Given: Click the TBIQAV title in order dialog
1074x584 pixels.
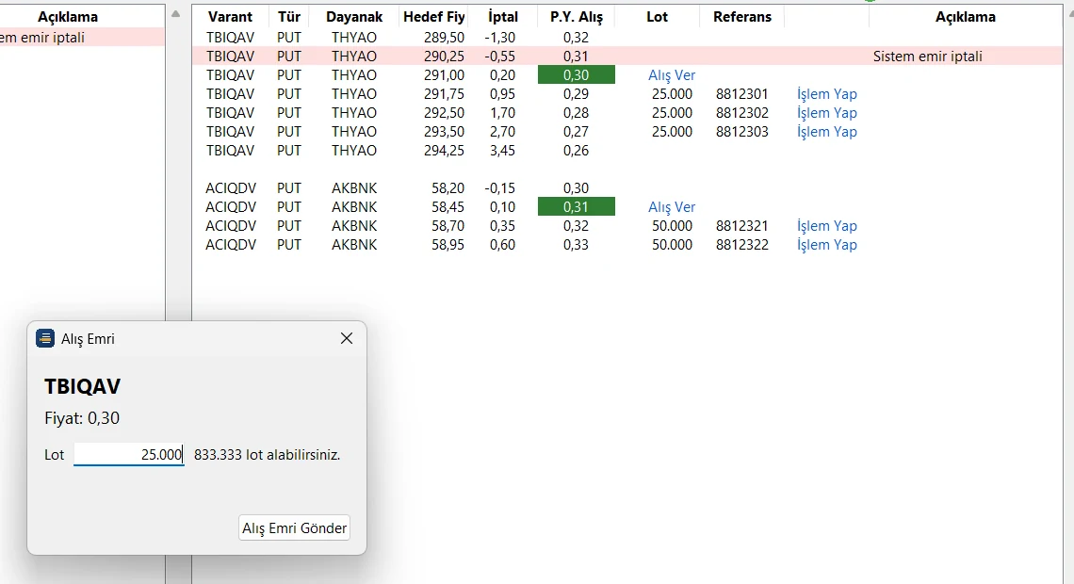Looking at the screenshot, I should click(82, 387).
